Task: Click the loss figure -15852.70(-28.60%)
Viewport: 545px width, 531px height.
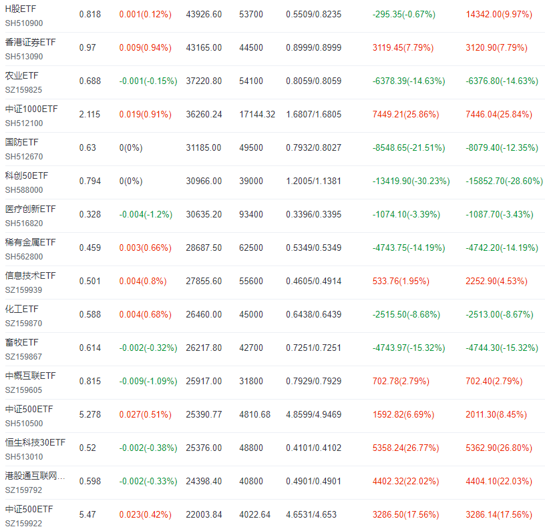Action: [504, 181]
